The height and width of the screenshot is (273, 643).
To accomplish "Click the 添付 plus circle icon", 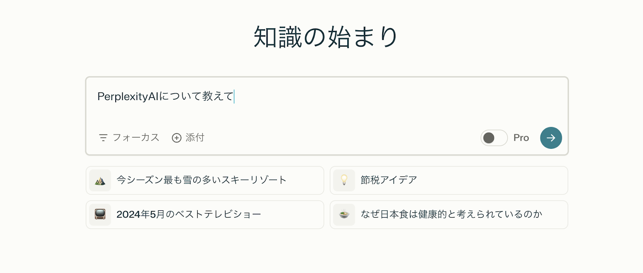I will click(x=177, y=138).
